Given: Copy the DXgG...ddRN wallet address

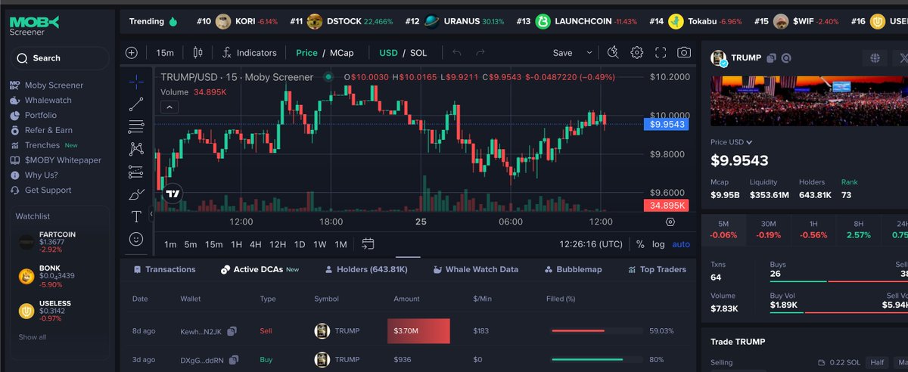Looking at the screenshot, I should pyautogui.click(x=232, y=359).
